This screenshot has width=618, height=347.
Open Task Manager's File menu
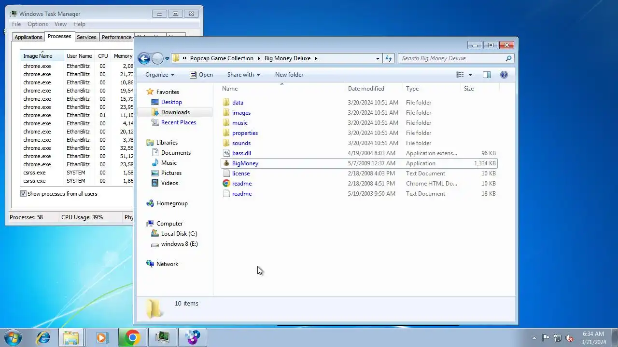(16, 24)
